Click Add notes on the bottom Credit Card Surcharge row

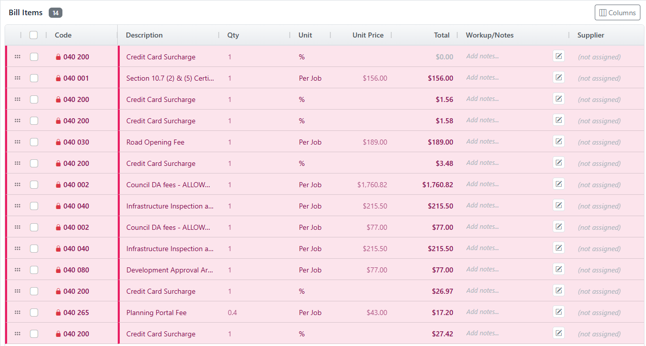pos(482,333)
